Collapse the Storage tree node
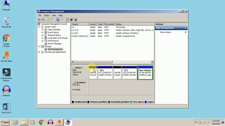Image resolution: width=225 pixels, height=126 pixels. coord(39,47)
